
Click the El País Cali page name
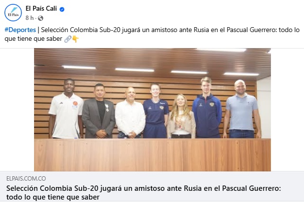(x=41, y=9)
